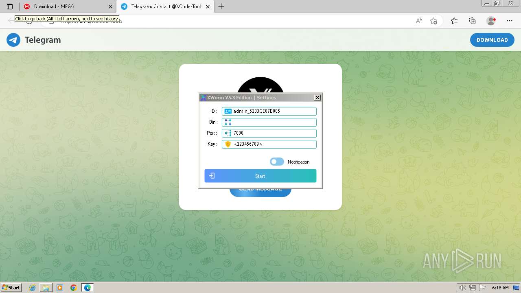Screen dimensions: 521x293
Task: Click the "Port :" label in the dialog
Action: click(x=212, y=133)
